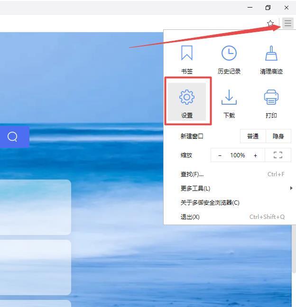Close the browser window
The height and width of the screenshot is (307, 296).
point(287,8)
